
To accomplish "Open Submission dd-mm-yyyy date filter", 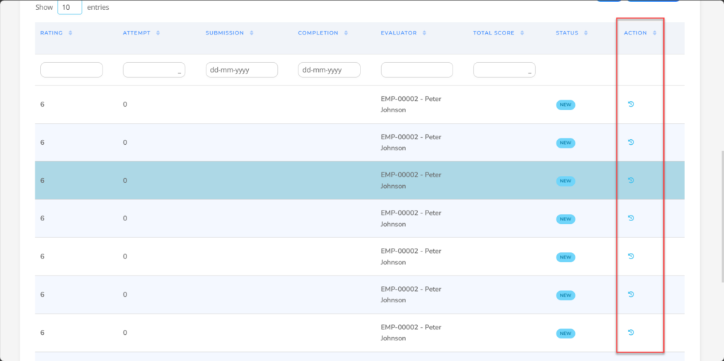I will click(242, 70).
